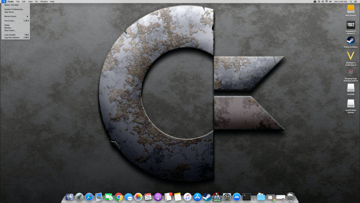Open App Store icon in dock
This screenshot has width=360, height=203.
(197, 197)
